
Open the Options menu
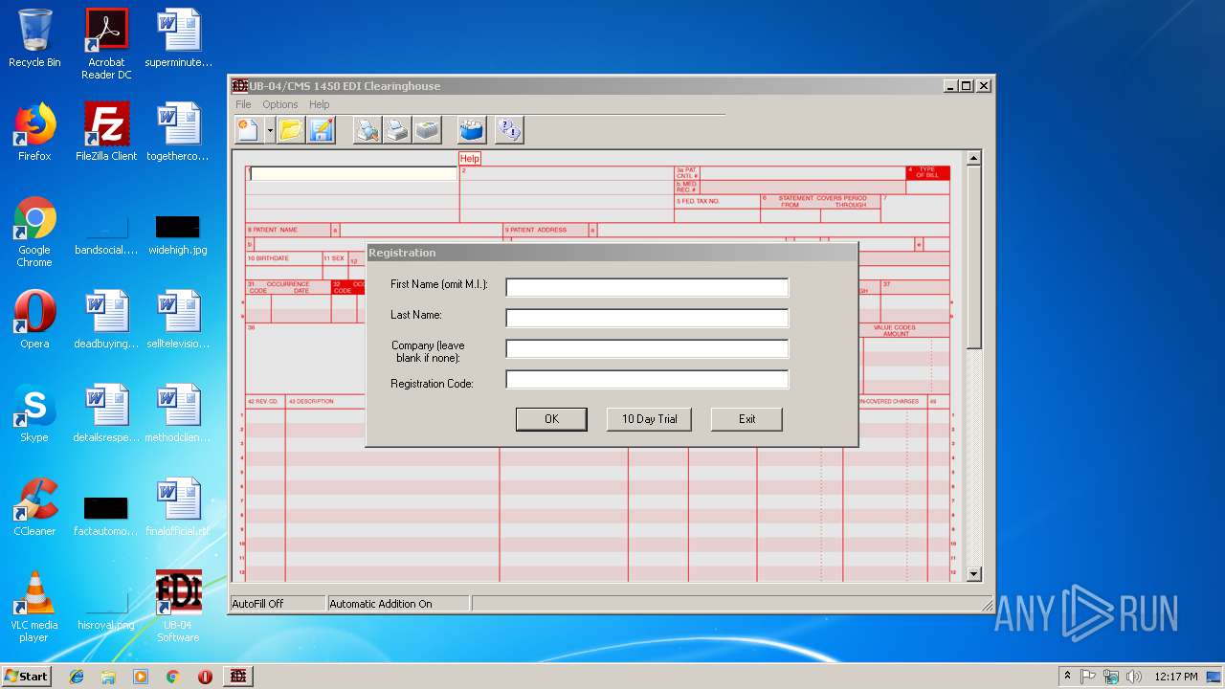pos(280,104)
